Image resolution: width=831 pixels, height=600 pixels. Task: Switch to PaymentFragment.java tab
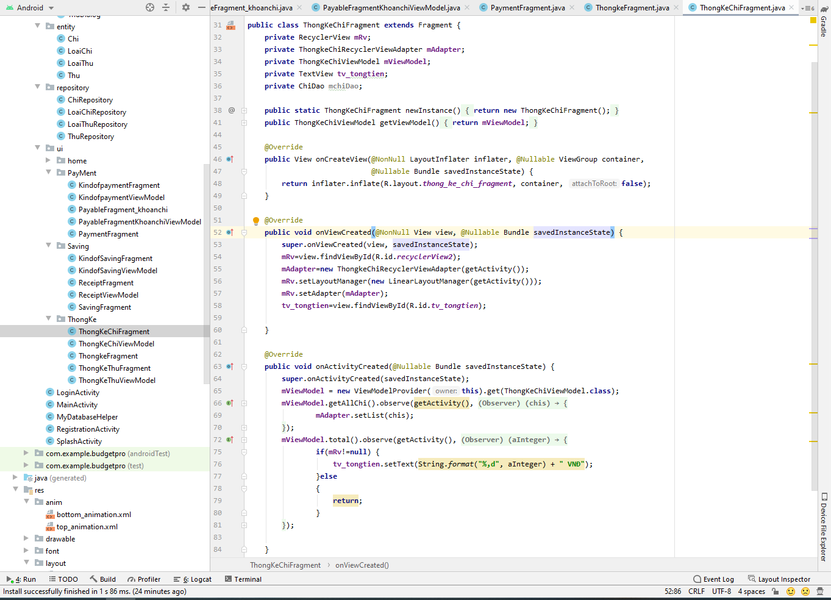(x=527, y=8)
